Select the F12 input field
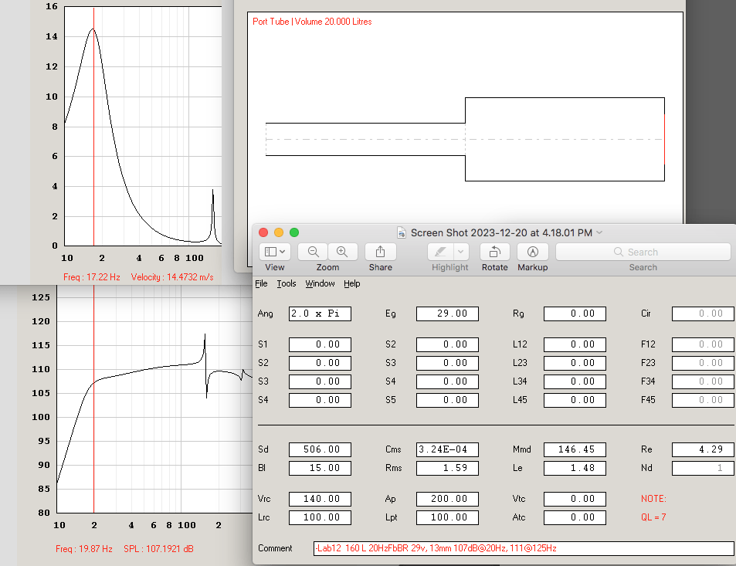 pos(703,344)
